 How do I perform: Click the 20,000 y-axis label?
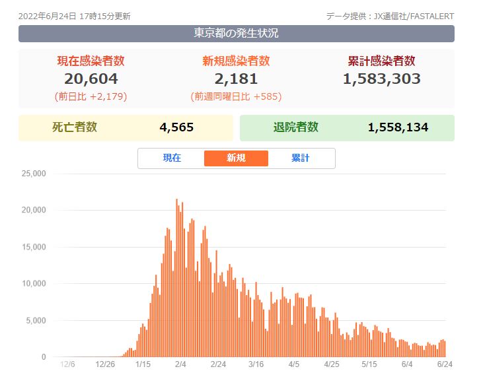coord(34,210)
